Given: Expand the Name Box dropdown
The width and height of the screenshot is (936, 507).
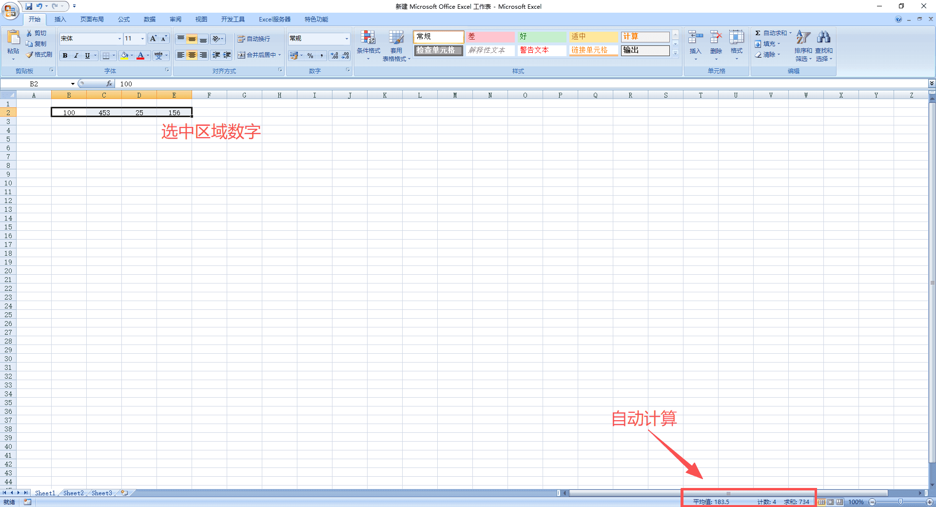Looking at the screenshot, I should click(x=73, y=84).
